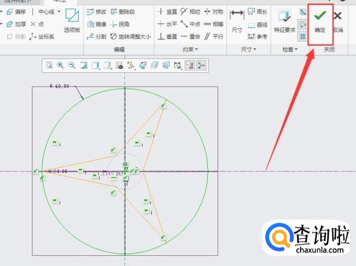Toggle the constraints display filter button
The height and width of the screenshot is (266, 356).
[x=190, y=65]
